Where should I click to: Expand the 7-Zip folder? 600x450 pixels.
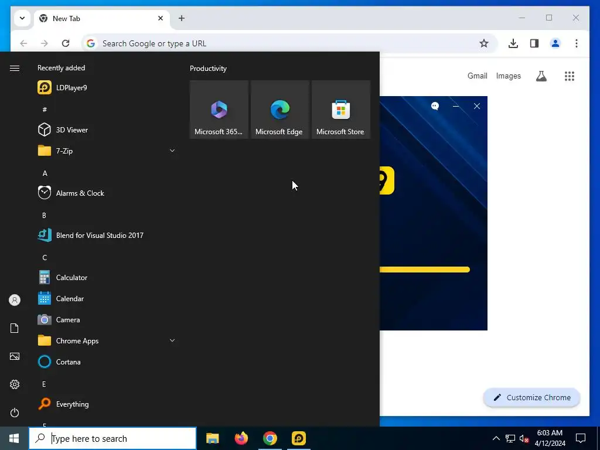coord(107,151)
